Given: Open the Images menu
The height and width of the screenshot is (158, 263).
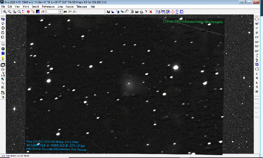Looking at the screenshot, I should 70,6.
